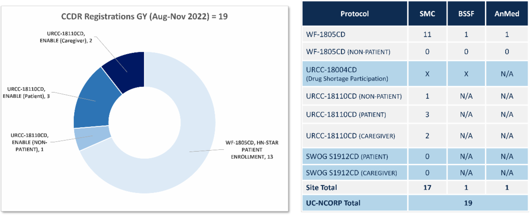Click the 'BSSF' column header
530x215 pixels.
click(x=467, y=13)
